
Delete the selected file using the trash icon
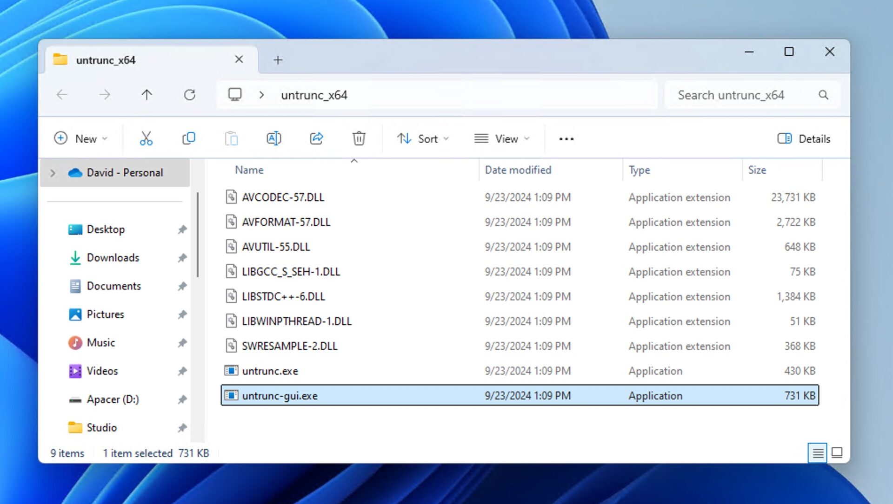[359, 138]
